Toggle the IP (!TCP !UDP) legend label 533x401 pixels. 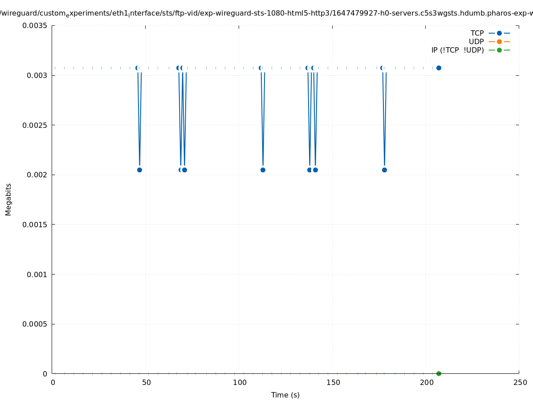(457, 50)
